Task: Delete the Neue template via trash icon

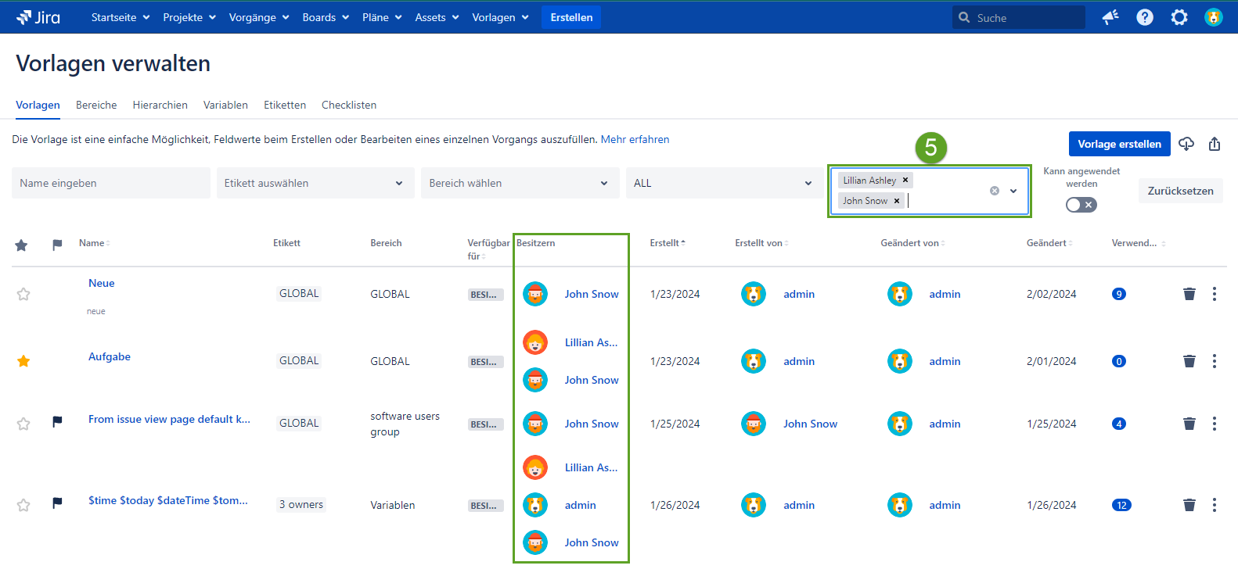Action: click(1189, 294)
